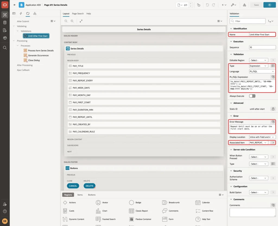Open the editor icon for Comments
Screen dimensions: 278x226
point(273,205)
